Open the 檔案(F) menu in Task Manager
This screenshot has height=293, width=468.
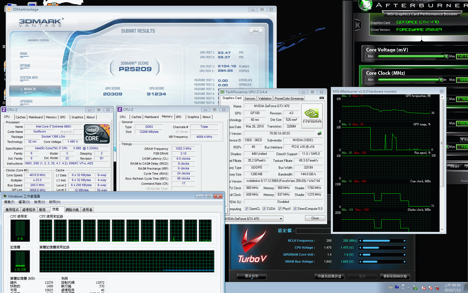9,202
